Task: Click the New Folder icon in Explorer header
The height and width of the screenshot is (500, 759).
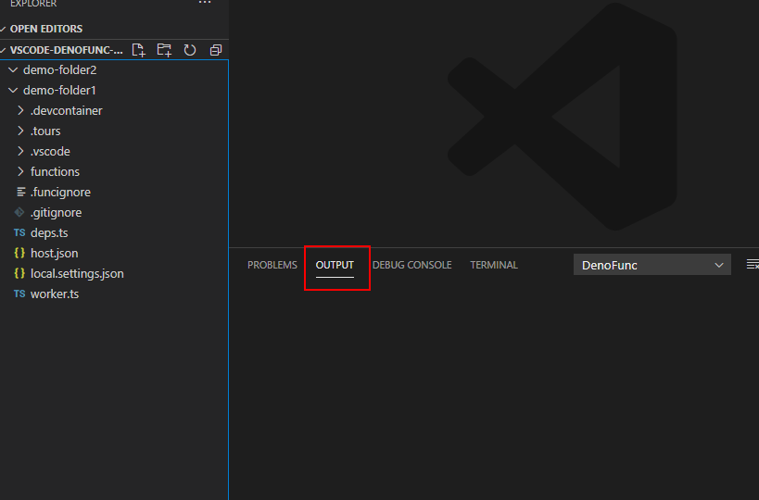Action: pyautogui.click(x=164, y=50)
